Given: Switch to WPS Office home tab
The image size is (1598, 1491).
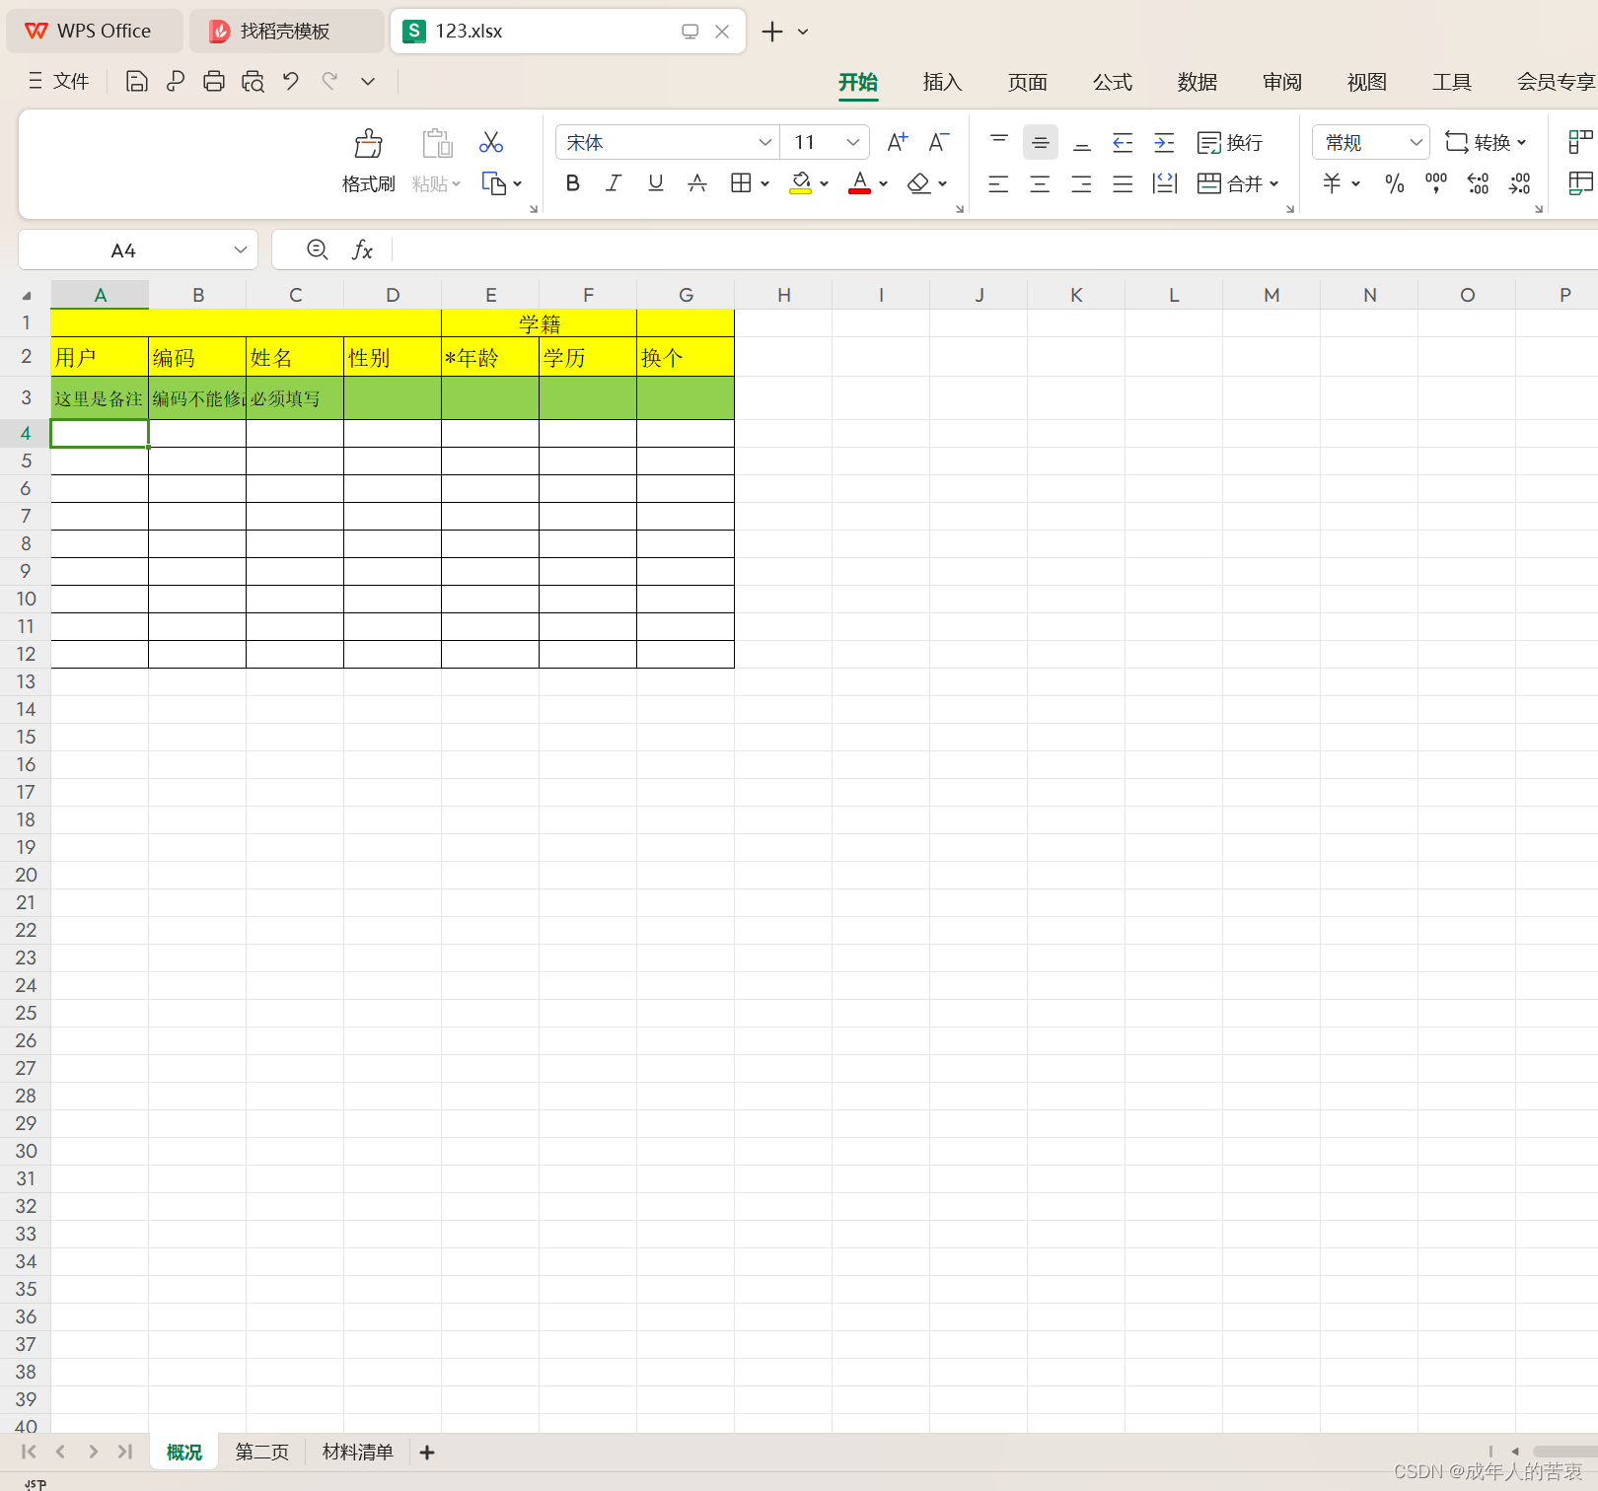Looking at the screenshot, I should pyautogui.click(x=95, y=32).
